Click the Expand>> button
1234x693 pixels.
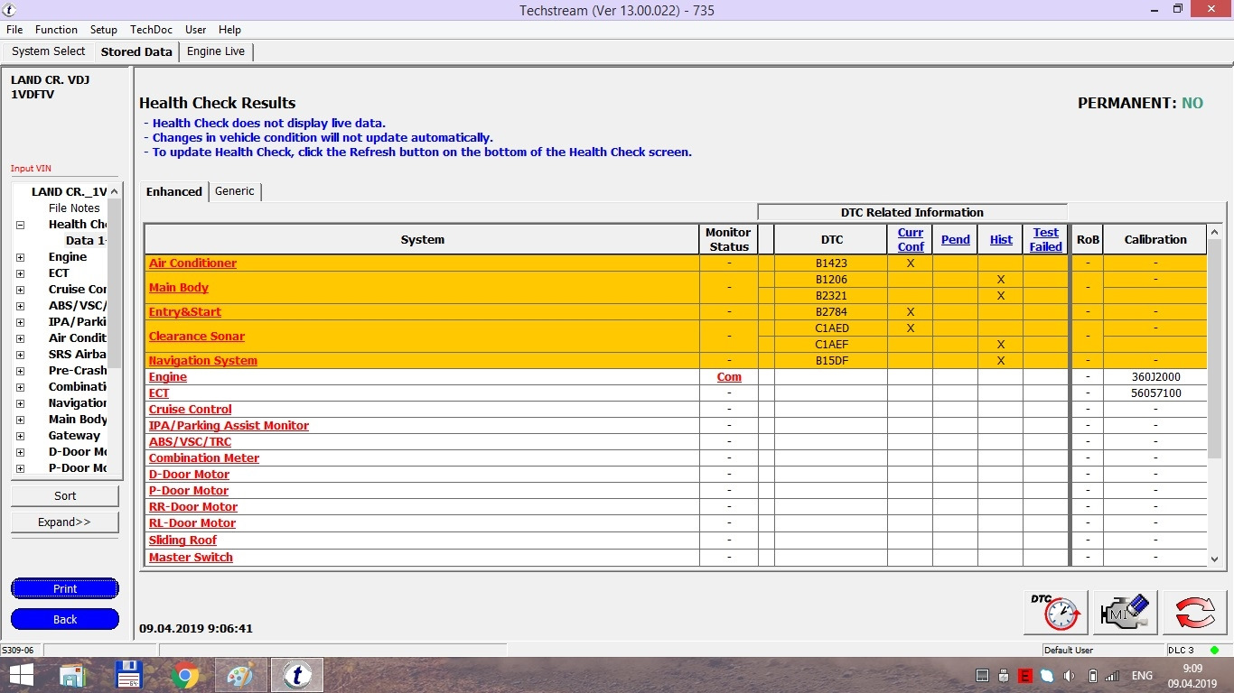tap(65, 522)
